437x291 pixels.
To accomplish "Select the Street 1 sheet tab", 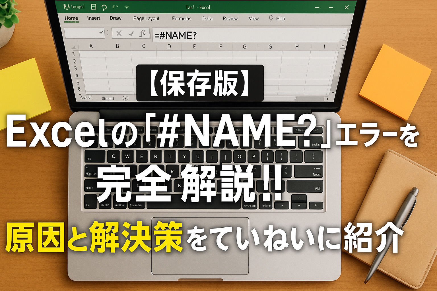I will click(108, 99).
